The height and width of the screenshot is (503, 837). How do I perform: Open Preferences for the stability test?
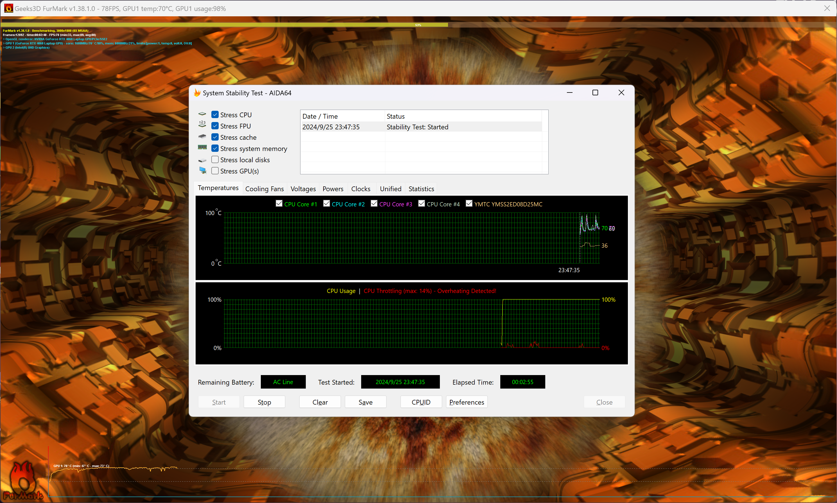click(x=467, y=402)
